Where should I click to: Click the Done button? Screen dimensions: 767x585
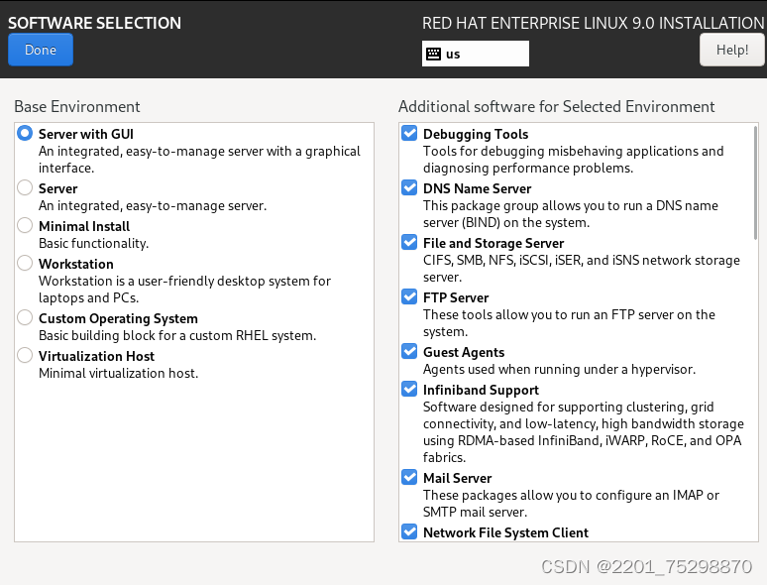pos(41,50)
